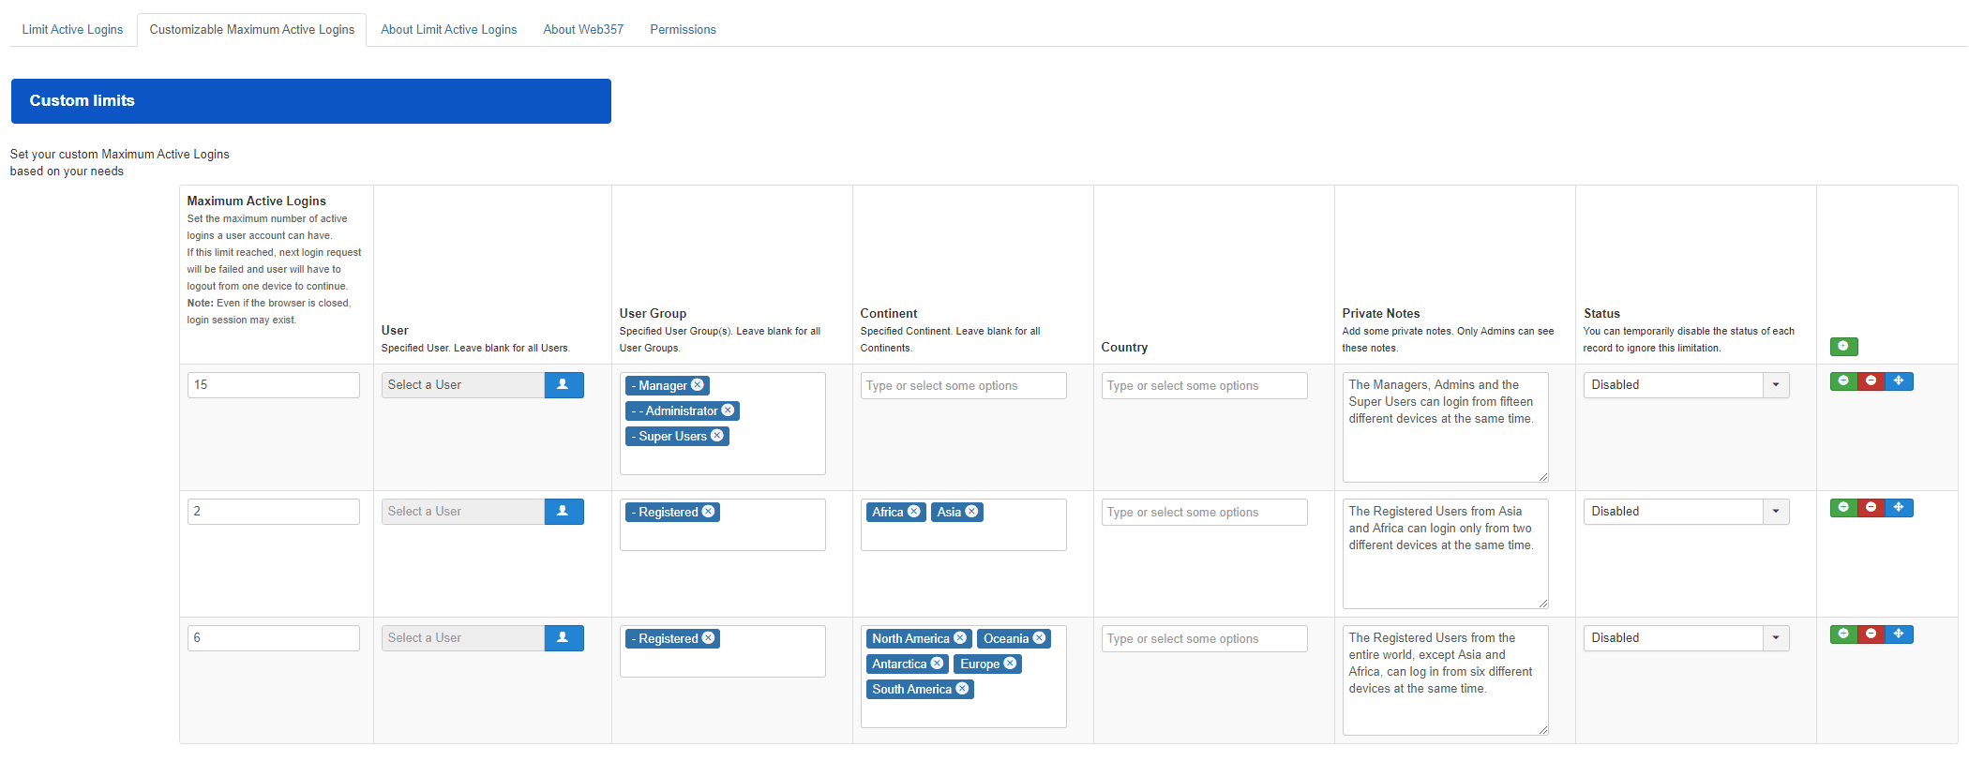Click Select a User field in 15 logins row
Image resolution: width=1969 pixels, height=761 pixels.
pos(462,385)
